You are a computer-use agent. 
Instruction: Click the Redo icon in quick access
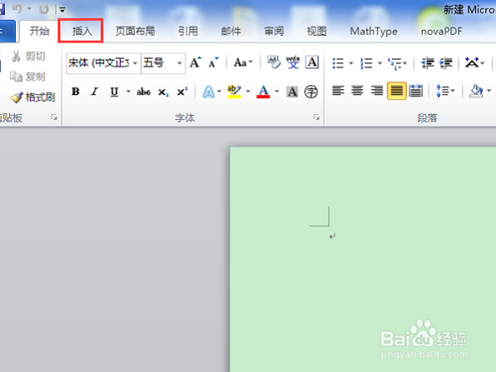44,9
